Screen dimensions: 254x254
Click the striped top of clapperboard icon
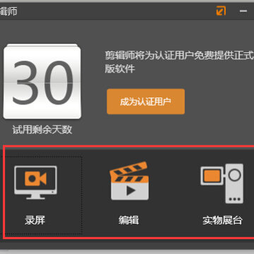click(x=128, y=170)
